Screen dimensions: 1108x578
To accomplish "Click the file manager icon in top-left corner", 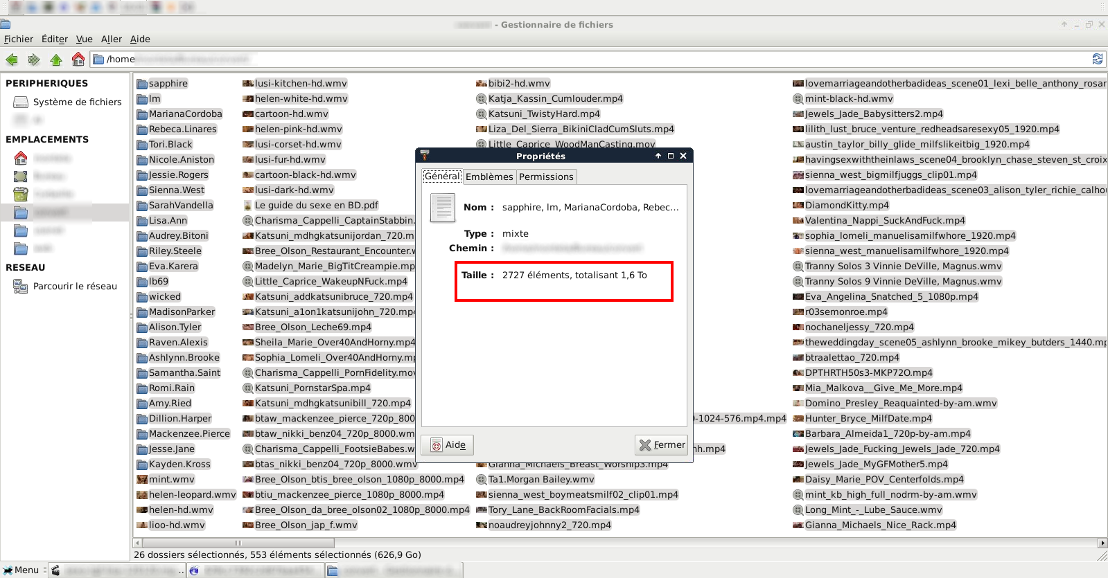I will 6,24.
